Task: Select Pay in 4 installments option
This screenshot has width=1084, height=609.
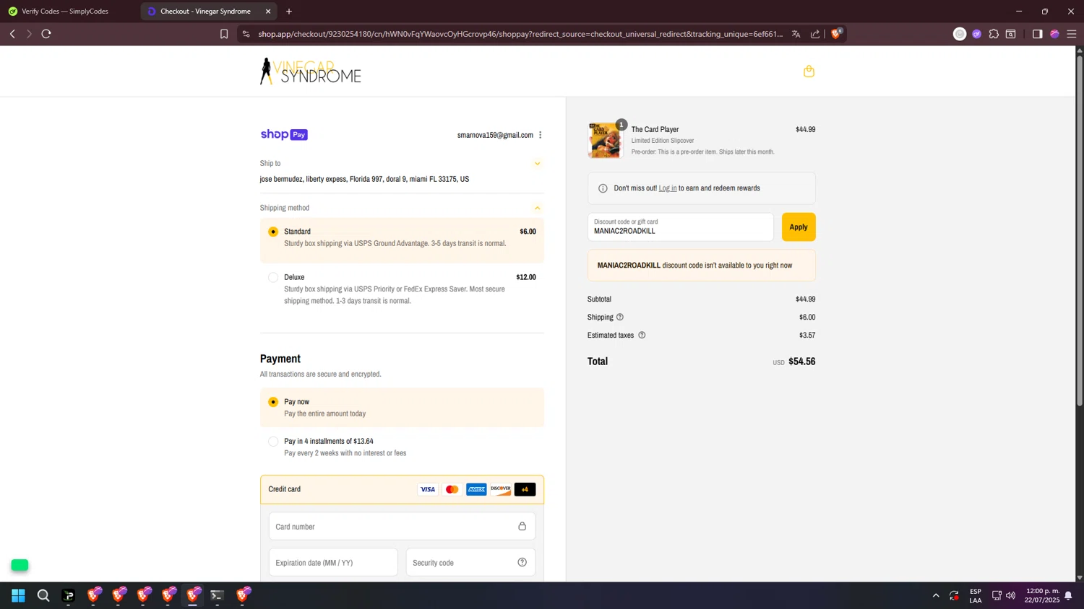Action: pos(273,442)
